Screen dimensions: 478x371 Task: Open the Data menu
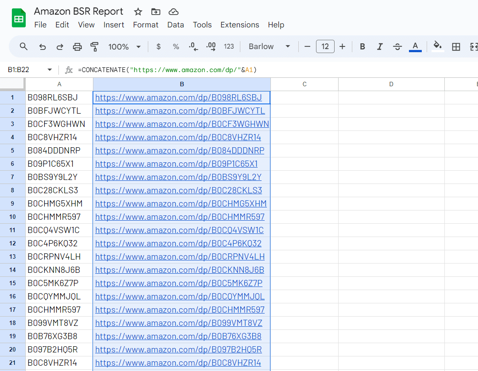tap(175, 25)
